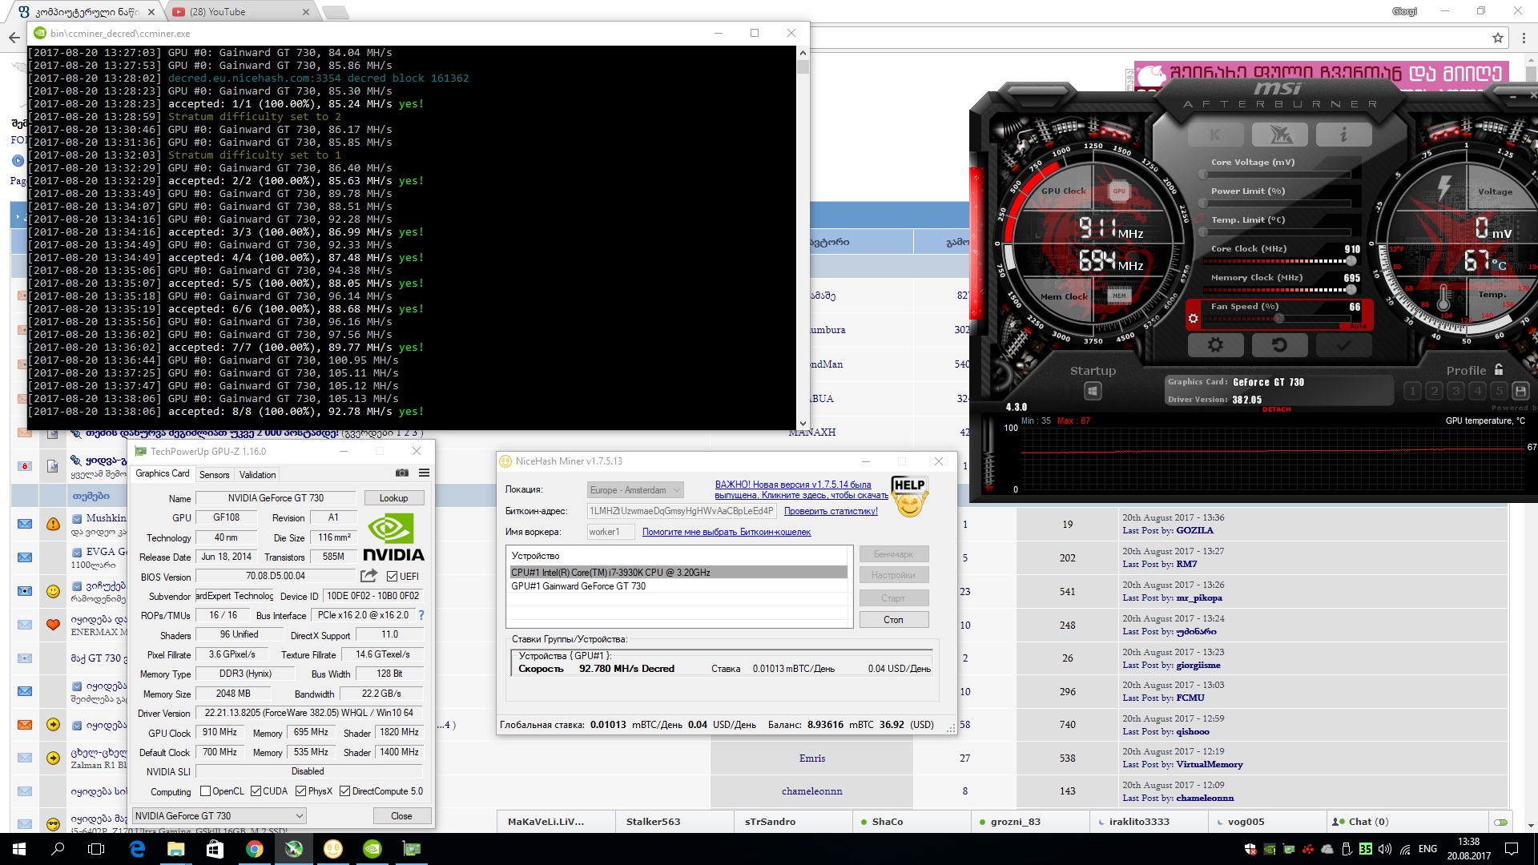Open GPU selection dropdown NVIDIA GeForce GT 730
This screenshot has width=1538, height=865.
point(219,816)
